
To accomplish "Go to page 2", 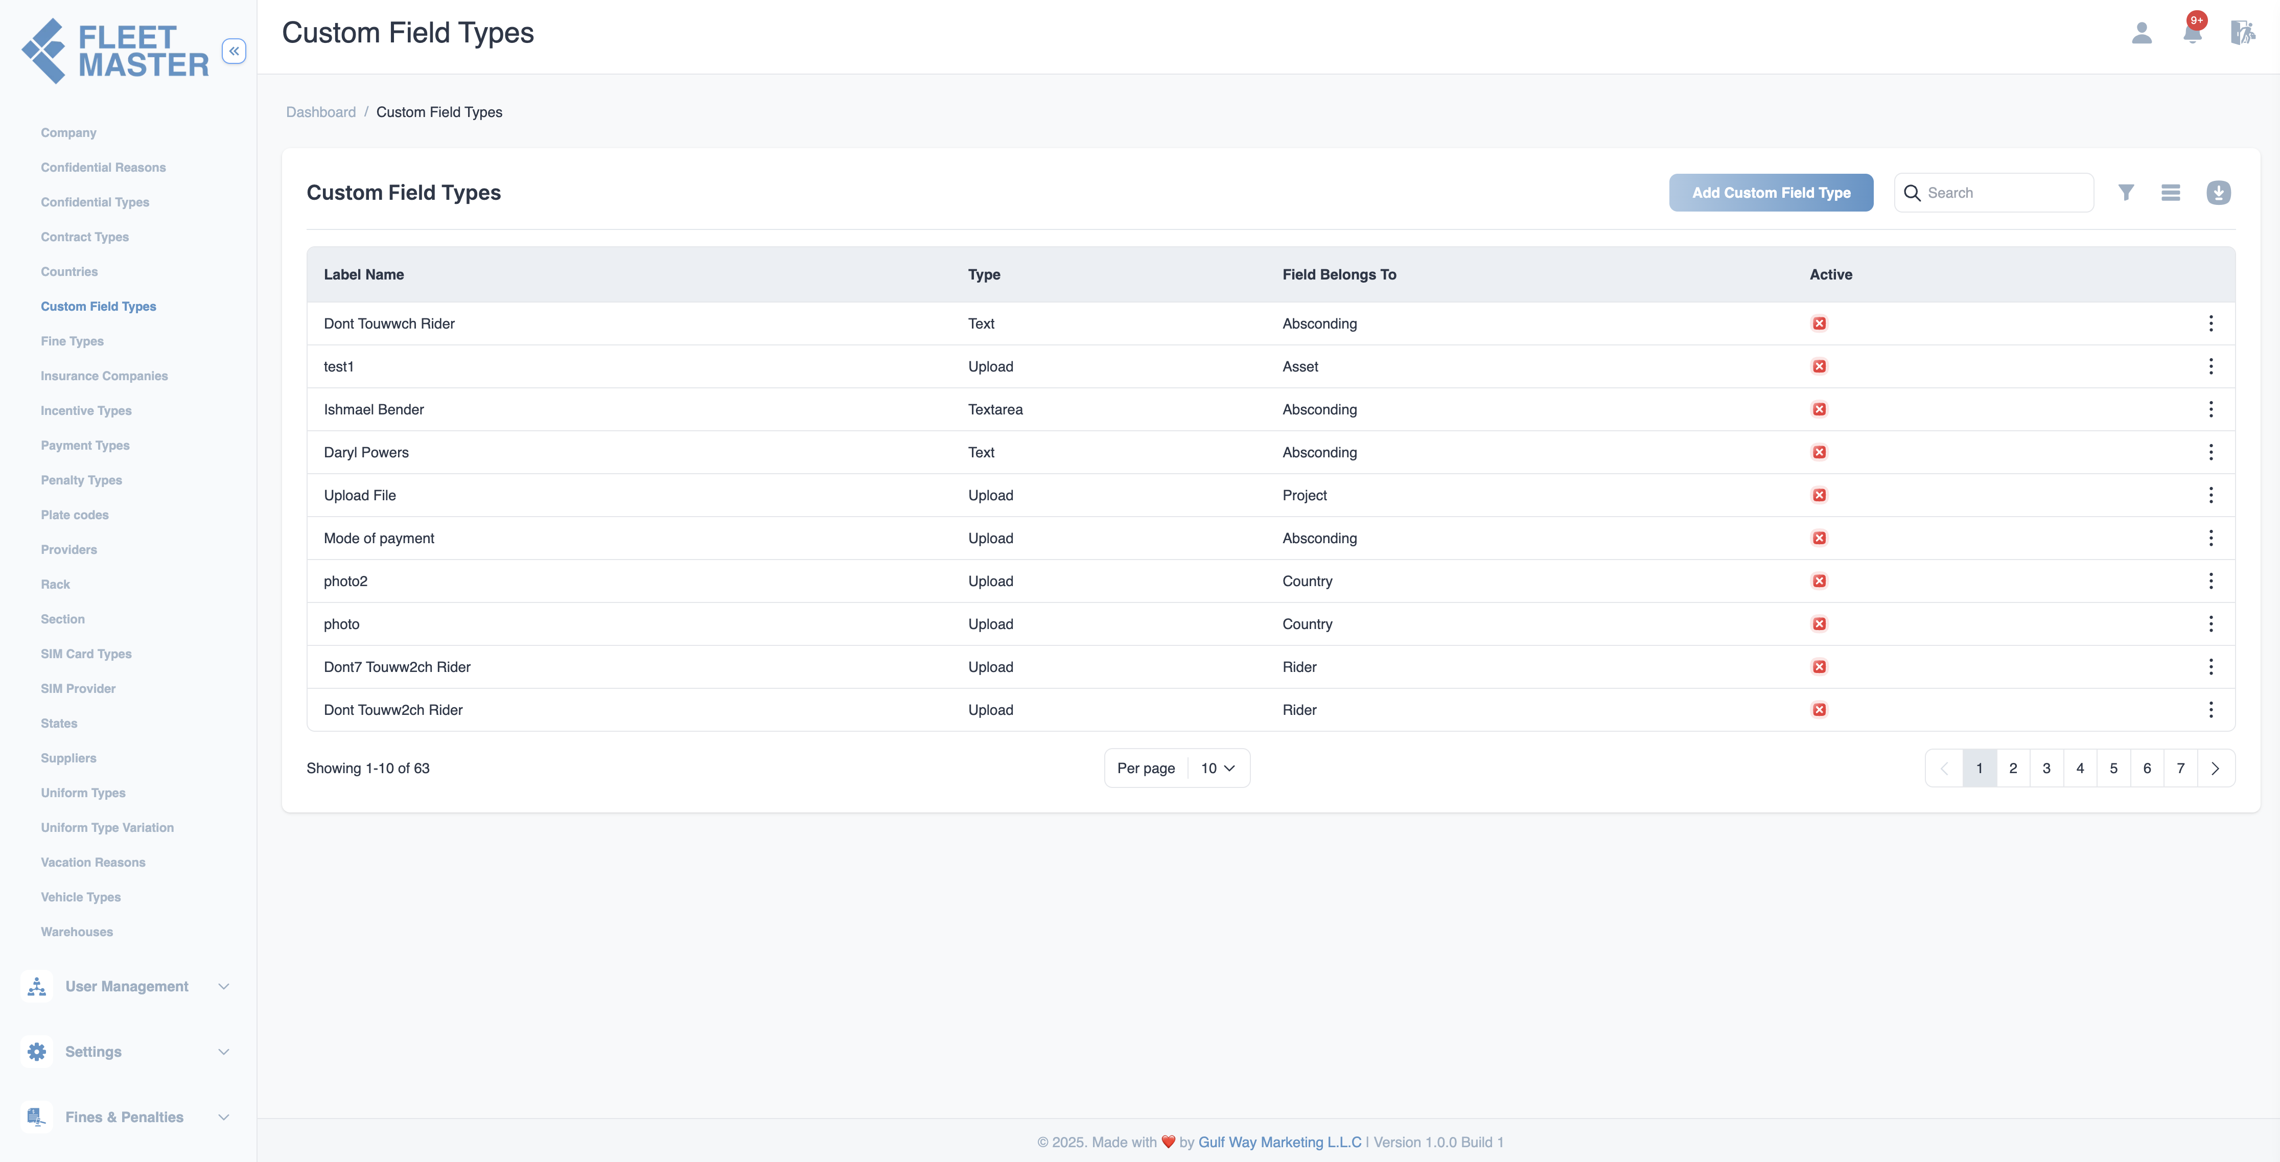I will point(2013,768).
